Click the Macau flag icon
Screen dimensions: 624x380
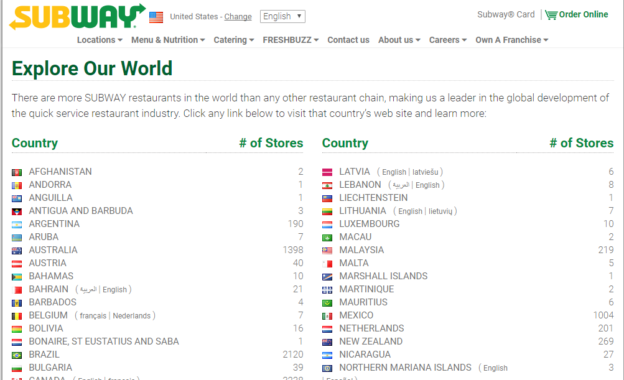[327, 238]
